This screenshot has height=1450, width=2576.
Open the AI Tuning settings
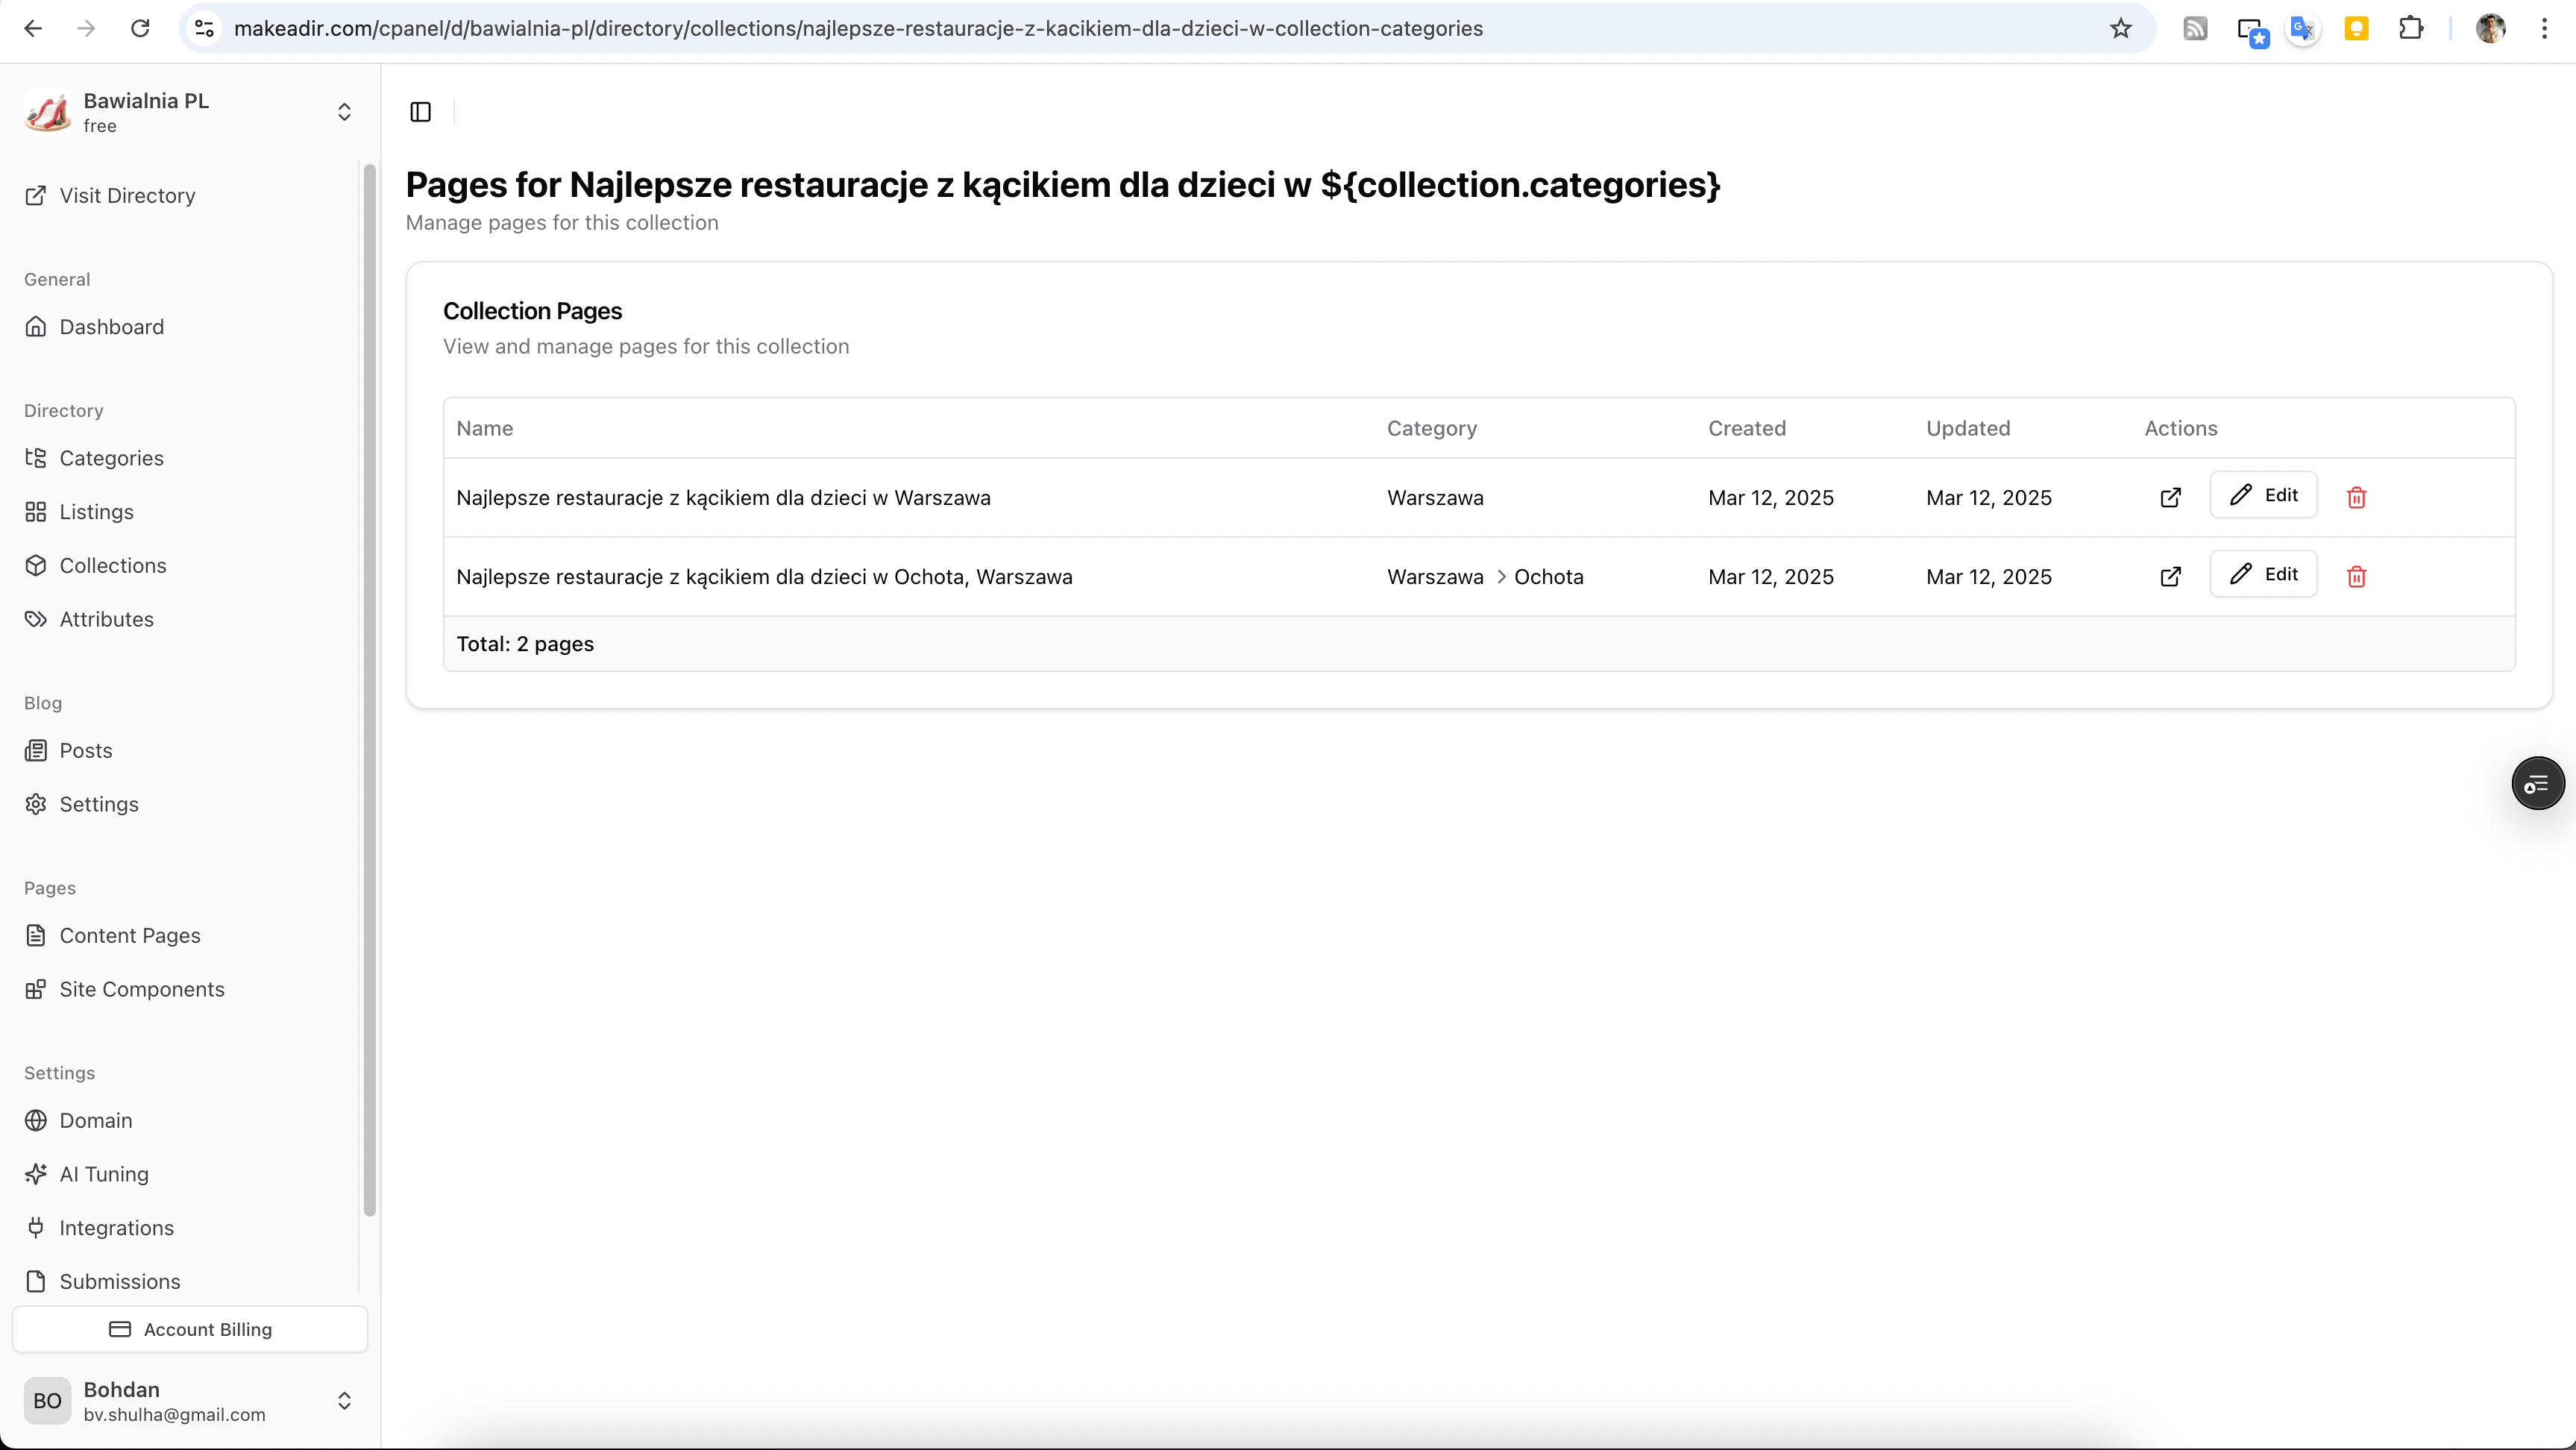pyautogui.click(x=103, y=1174)
